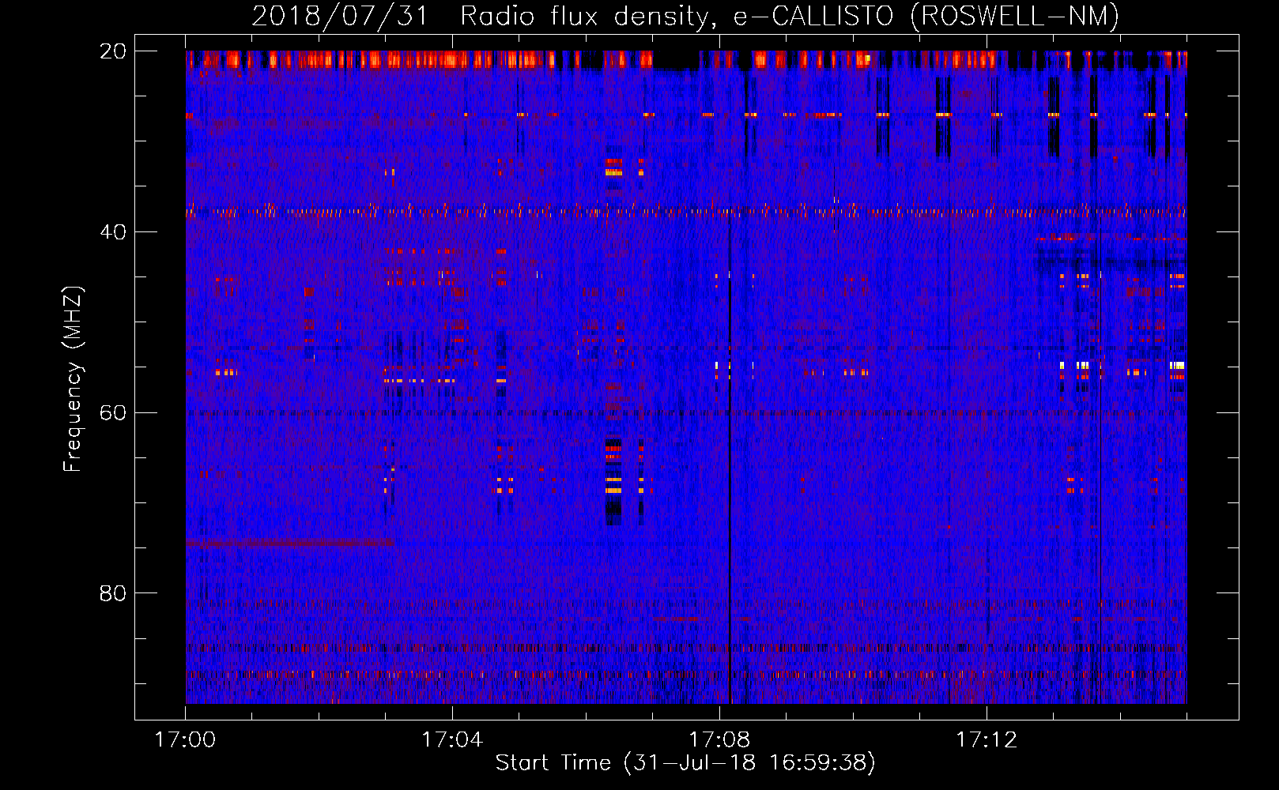Click the 17:00 time tick label
The height and width of the screenshot is (790, 1279).
pyautogui.click(x=185, y=739)
